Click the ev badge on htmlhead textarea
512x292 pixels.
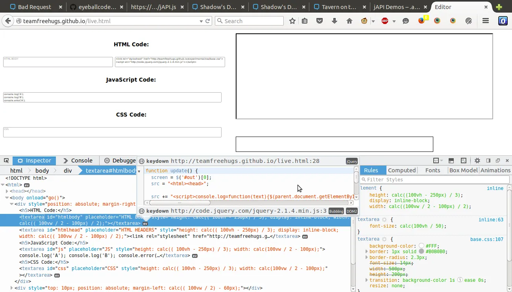[x=305, y=237]
